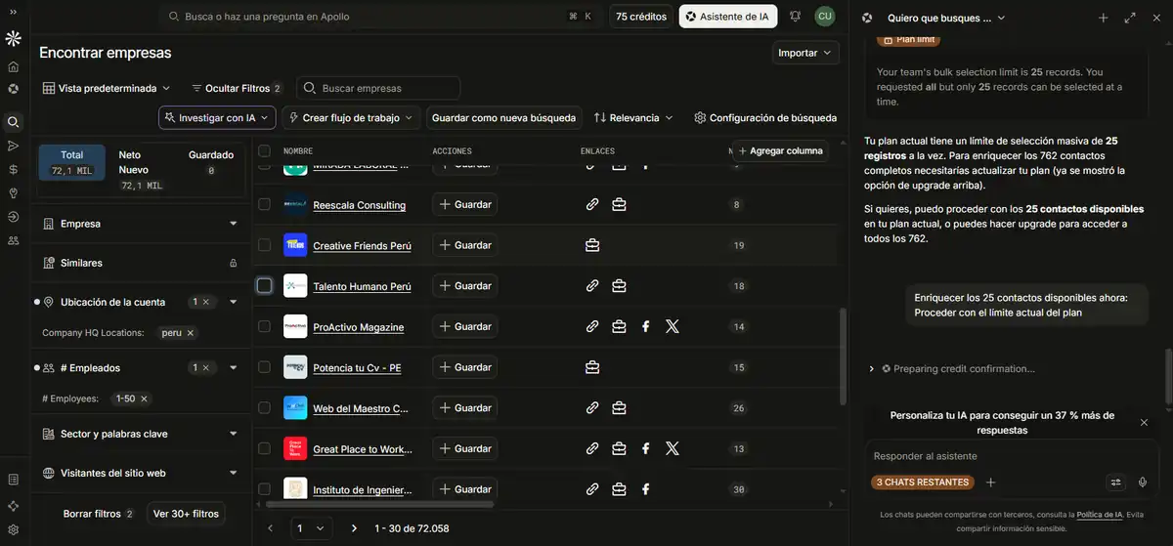The image size is (1173, 546).
Task: Check the Reescala Consulting row checkbox
Action: [264, 204]
